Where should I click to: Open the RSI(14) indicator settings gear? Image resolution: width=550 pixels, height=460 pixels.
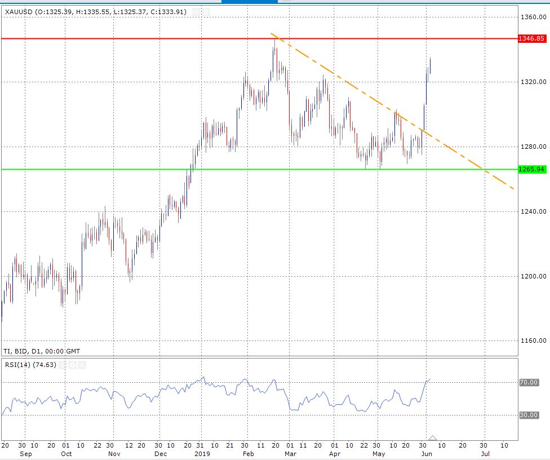tap(72, 365)
